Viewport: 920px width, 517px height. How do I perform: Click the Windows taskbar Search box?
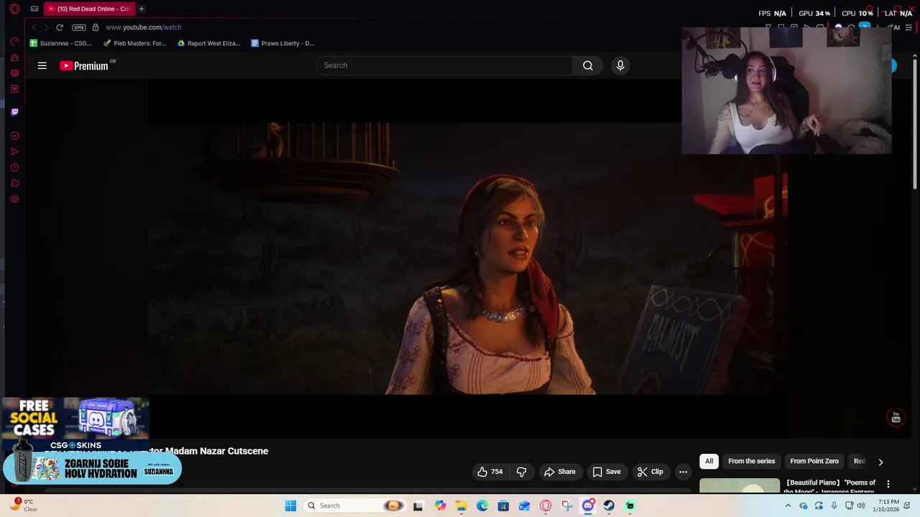pos(354,506)
